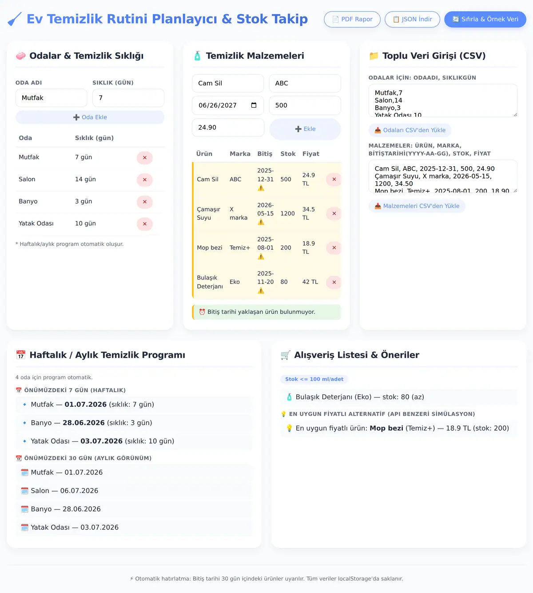533x593 pixels.
Task: Remove the Bulaşık Deterjanı product
Action: point(334,282)
